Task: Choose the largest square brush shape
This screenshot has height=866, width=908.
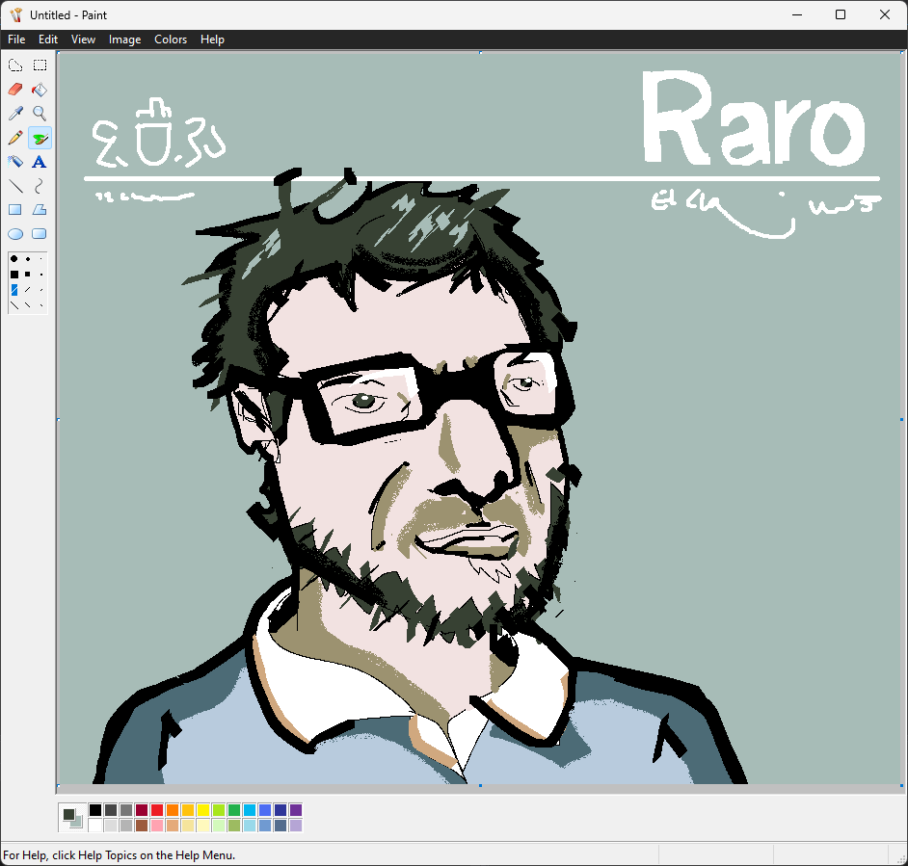Action: [14, 275]
